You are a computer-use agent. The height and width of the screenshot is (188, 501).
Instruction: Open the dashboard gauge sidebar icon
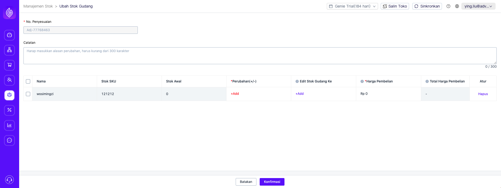[9, 35]
